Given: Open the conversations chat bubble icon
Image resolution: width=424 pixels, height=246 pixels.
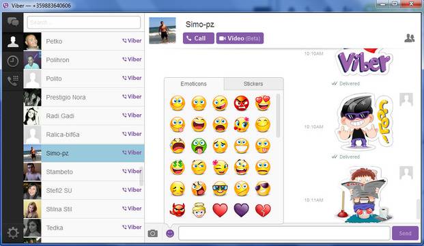Looking at the screenshot, I should pos(13,22).
